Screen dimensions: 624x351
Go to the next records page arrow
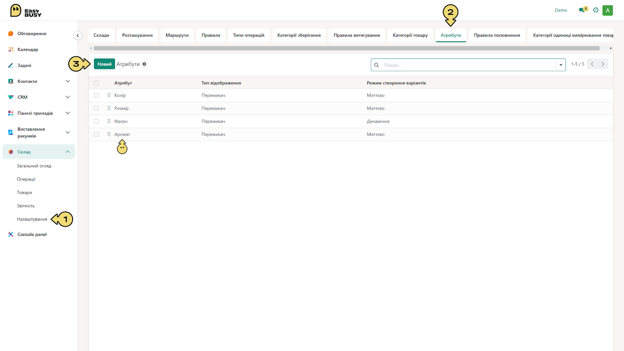pyautogui.click(x=603, y=64)
